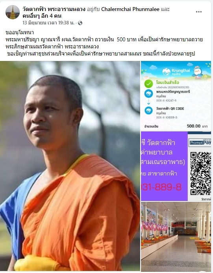The image size is (213, 273).
Task: Click the PromptPay QR code
Action: tap(201, 173)
